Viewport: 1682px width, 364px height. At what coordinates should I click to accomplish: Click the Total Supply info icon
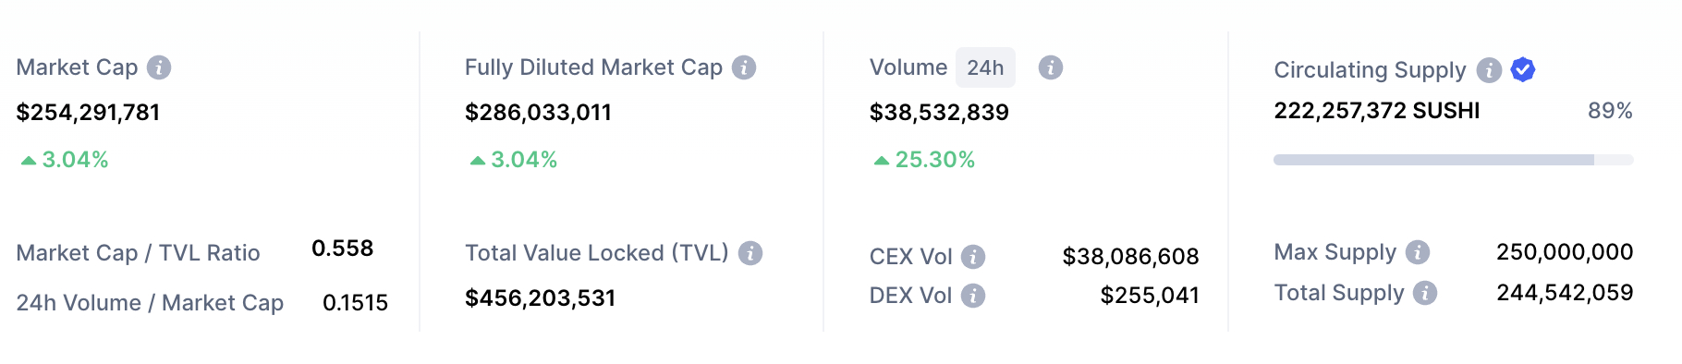pos(1425,293)
